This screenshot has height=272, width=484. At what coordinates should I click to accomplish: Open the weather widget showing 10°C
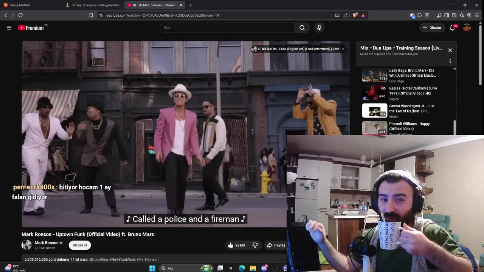click(x=15, y=268)
